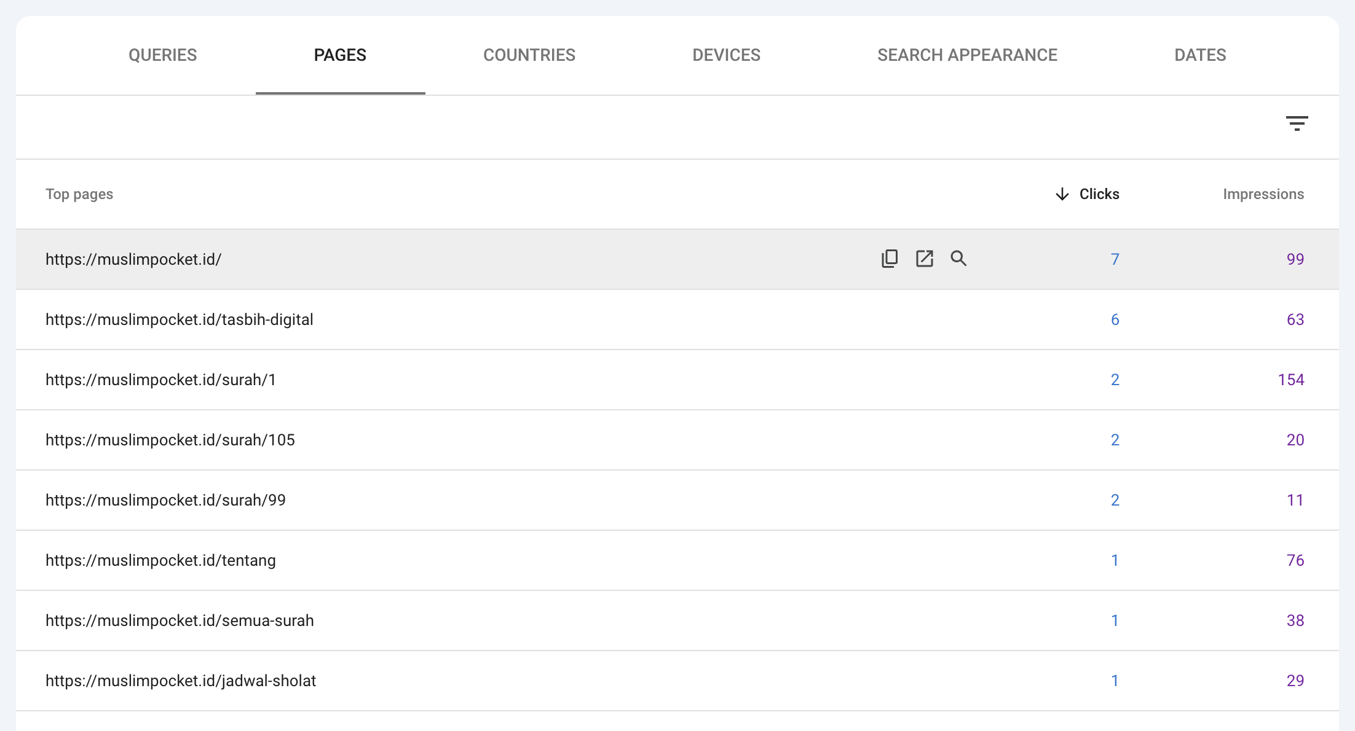Click the Top pages column header
The height and width of the screenshot is (731, 1355).
tap(79, 194)
